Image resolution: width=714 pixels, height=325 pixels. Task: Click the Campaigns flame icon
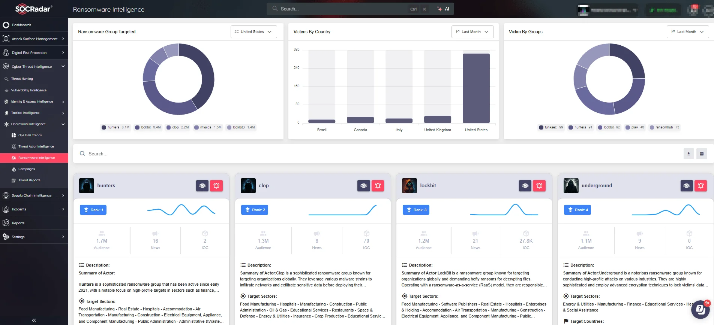(14, 169)
